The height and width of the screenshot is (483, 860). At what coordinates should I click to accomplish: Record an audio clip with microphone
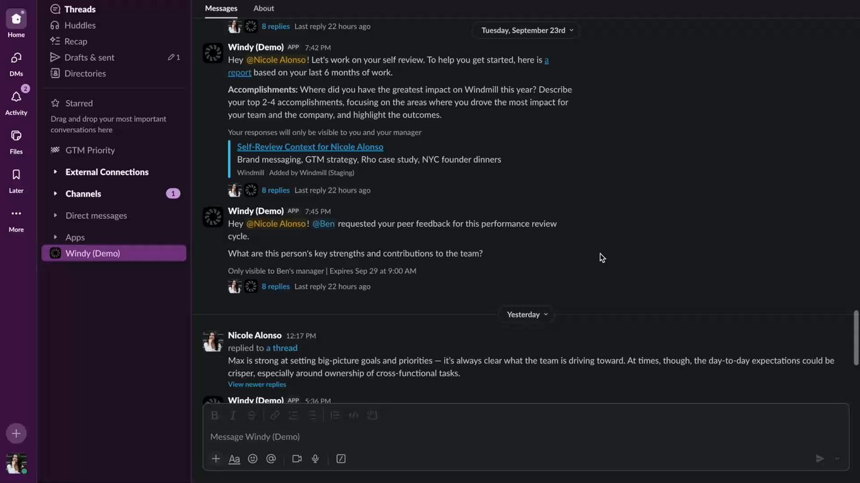click(315, 459)
